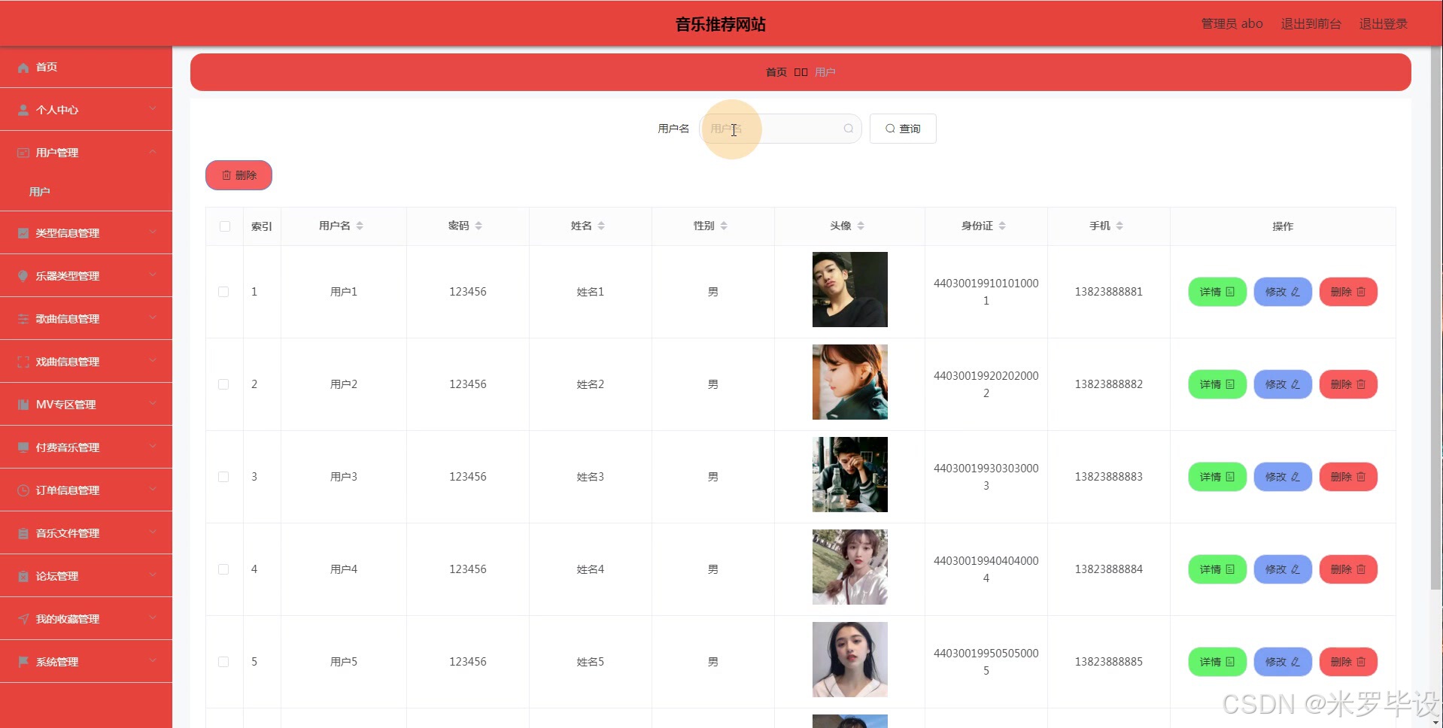Click the magnifier icon inside the 用户名 search field
Screen dimensions: 1443x728
(x=849, y=129)
